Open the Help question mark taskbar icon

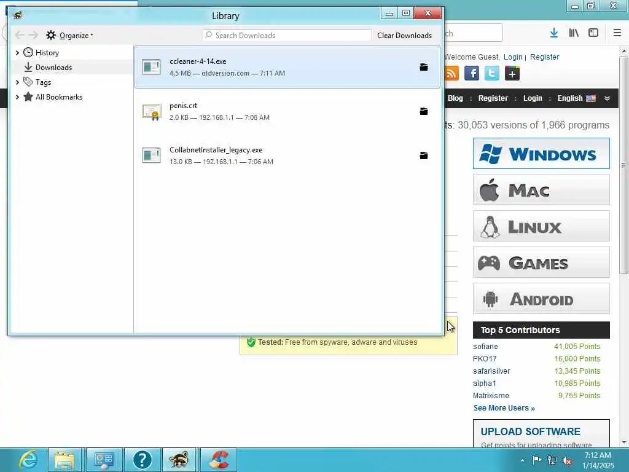143,460
